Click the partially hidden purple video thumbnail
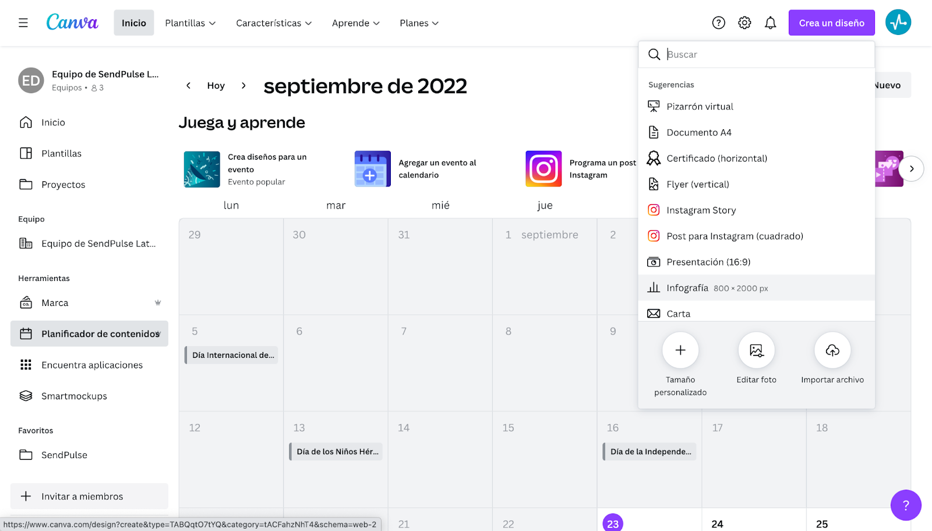The image size is (932, 531). tap(889, 169)
